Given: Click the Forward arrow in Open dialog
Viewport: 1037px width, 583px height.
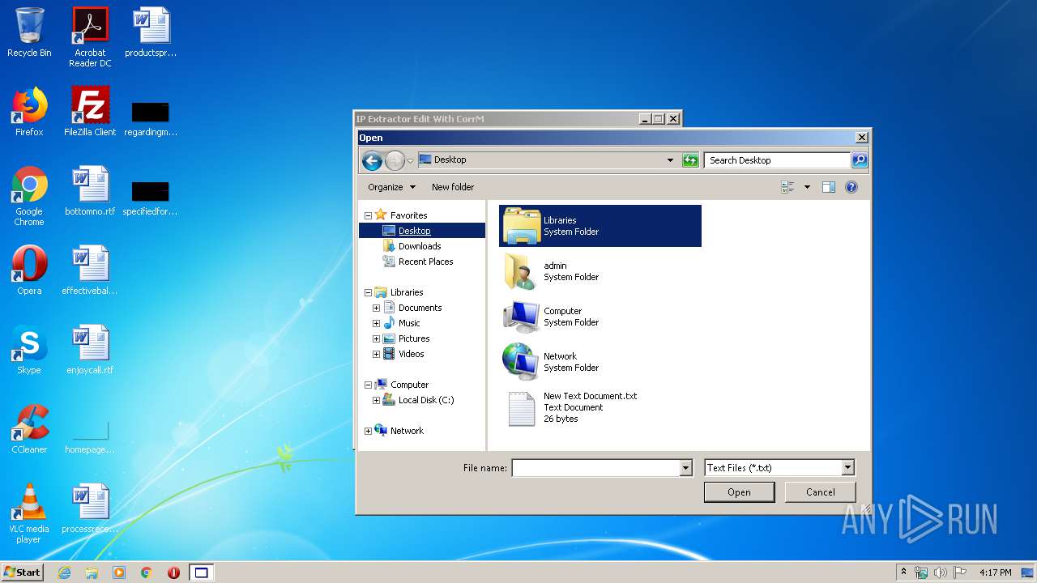Looking at the screenshot, I should tap(395, 160).
